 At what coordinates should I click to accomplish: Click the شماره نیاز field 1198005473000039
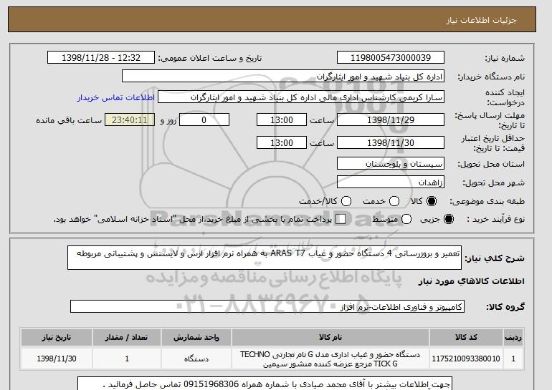point(391,58)
